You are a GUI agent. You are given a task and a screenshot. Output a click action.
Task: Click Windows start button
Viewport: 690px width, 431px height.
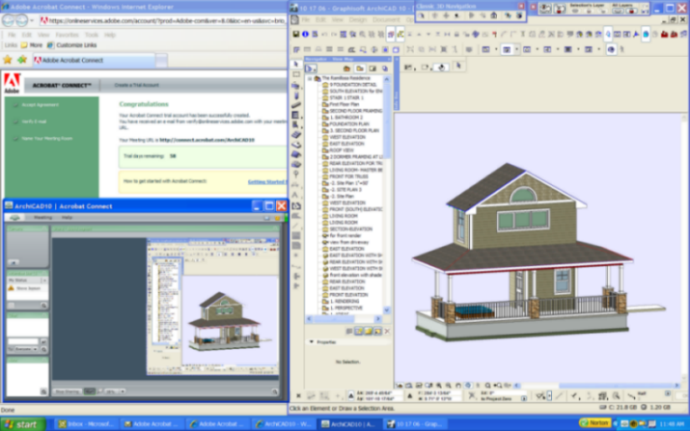click(23, 424)
